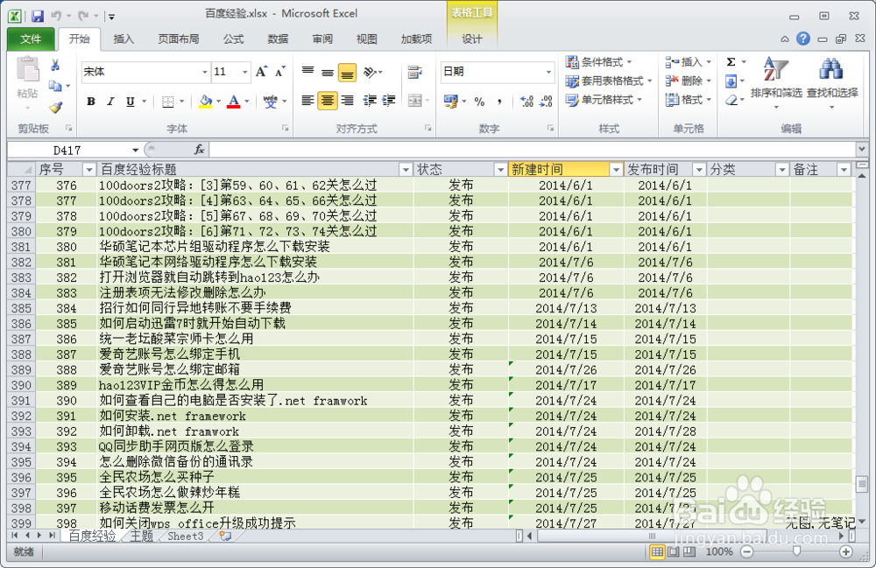Click the Clear eraser icon

pos(731,101)
